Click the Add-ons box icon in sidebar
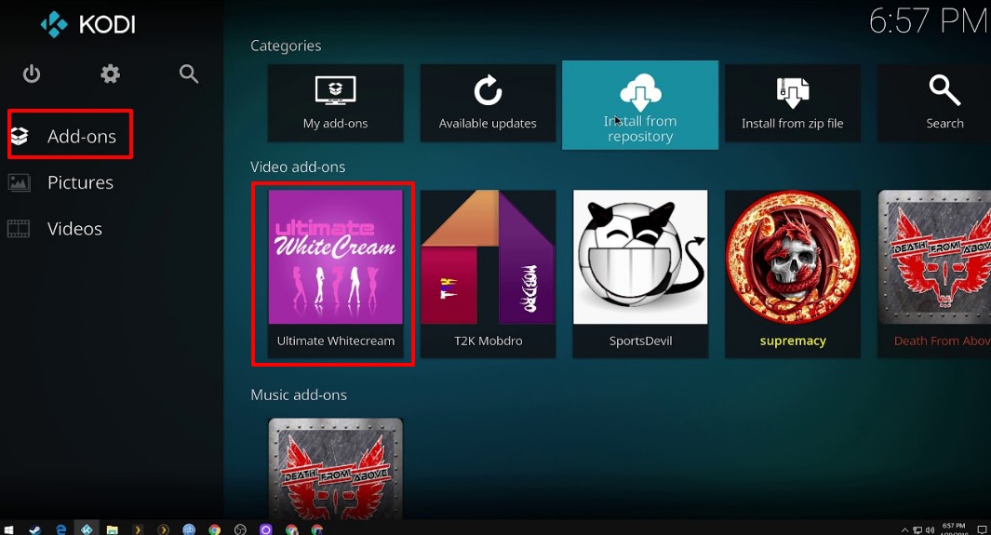The width and height of the screenshot is (991, 535). pos(20,136)
